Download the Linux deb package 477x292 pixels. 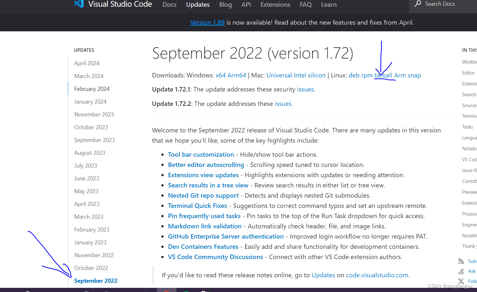click(x=354, y=75)
